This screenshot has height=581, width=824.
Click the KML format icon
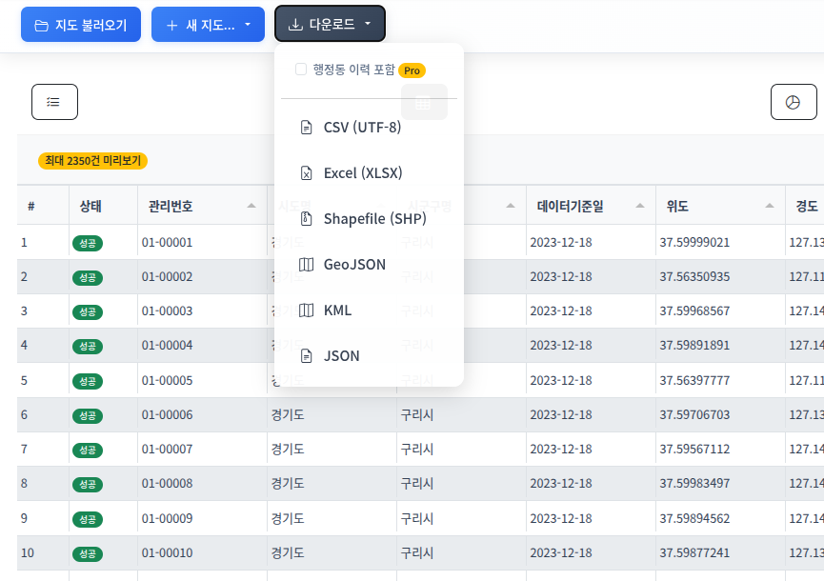click(x=307, y=310)
